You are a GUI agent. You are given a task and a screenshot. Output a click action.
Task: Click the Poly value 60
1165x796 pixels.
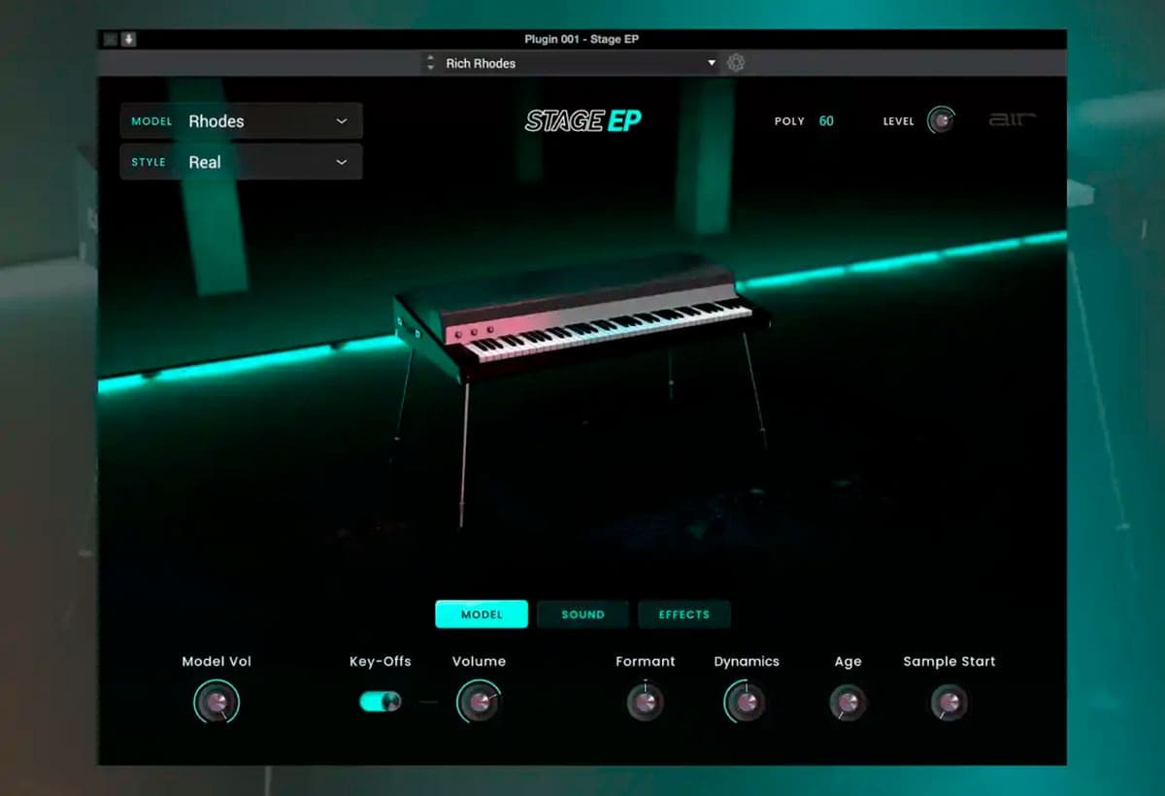826,121
